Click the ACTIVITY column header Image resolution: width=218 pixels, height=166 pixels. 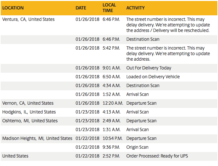point(136,8)
